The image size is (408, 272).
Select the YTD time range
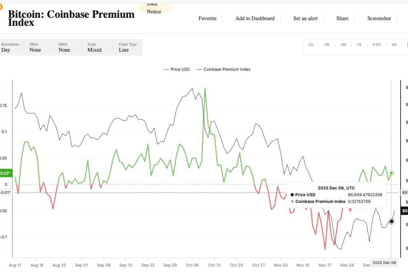click(x=376, y=45)
